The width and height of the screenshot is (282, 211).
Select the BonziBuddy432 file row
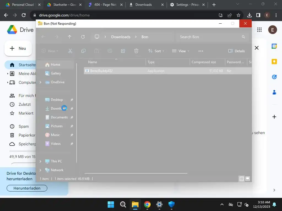pos(168,71)
